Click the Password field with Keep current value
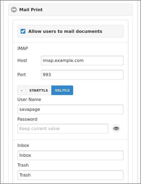Image resolution: width=141 pixels, height=184 pixels. point(63,129)
